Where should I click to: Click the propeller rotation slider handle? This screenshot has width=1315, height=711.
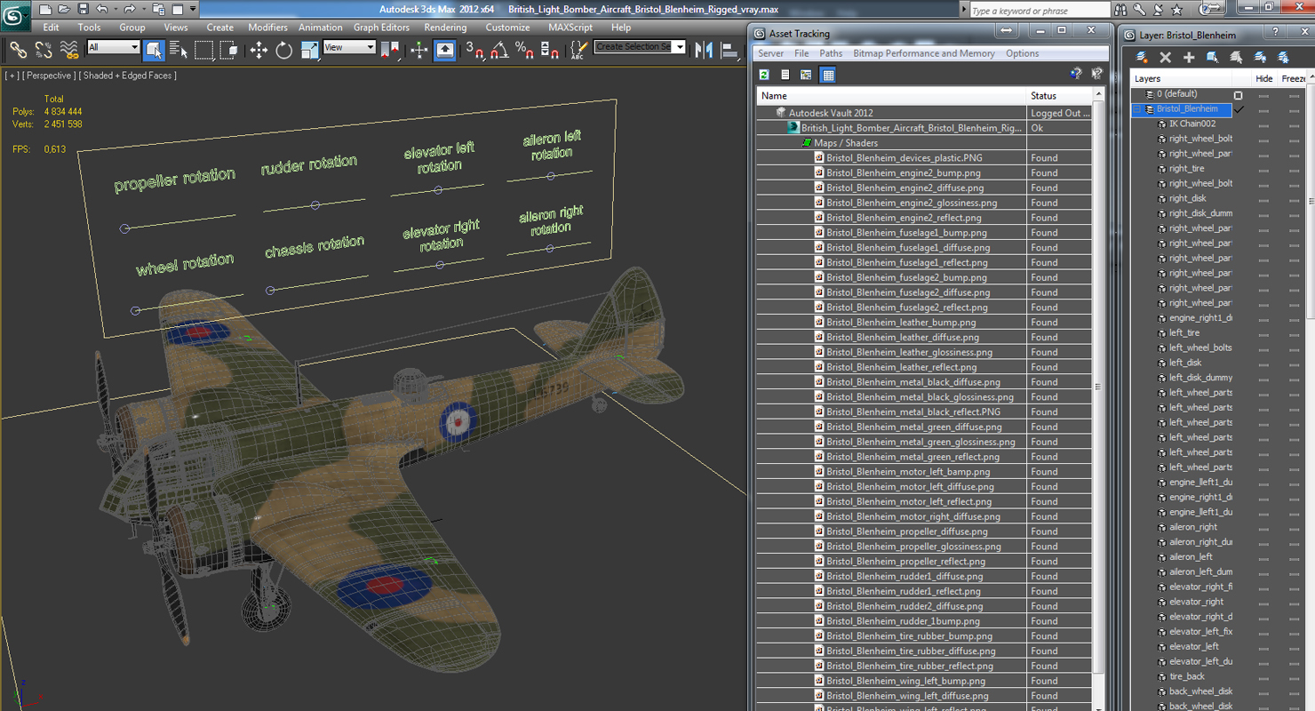[124, 228]
